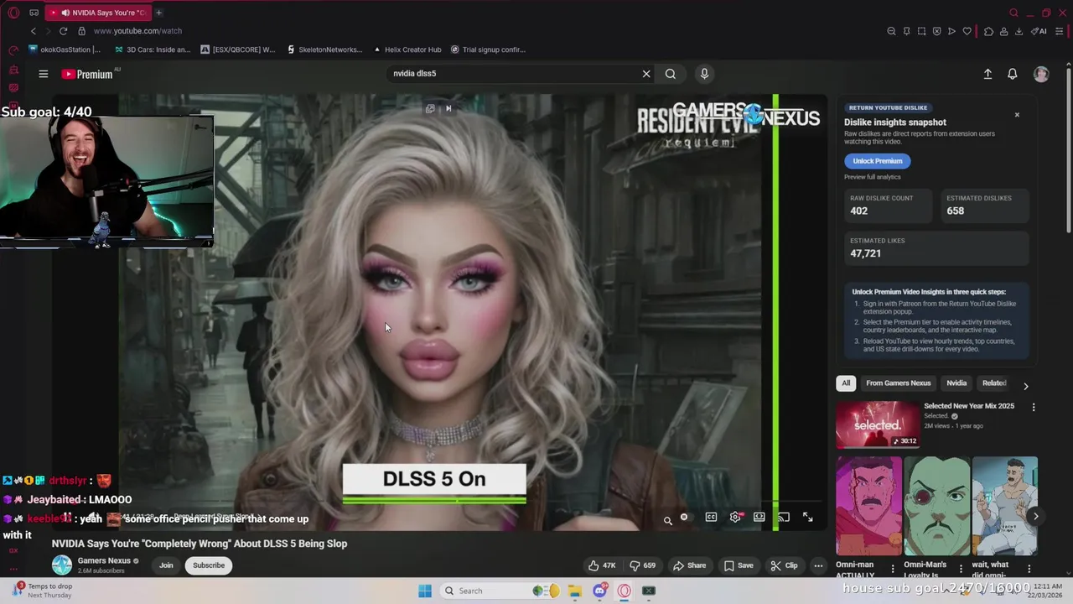Open options for Selected New Year Mix
The image size is (1073, 604).
(x=1034, y=407)
